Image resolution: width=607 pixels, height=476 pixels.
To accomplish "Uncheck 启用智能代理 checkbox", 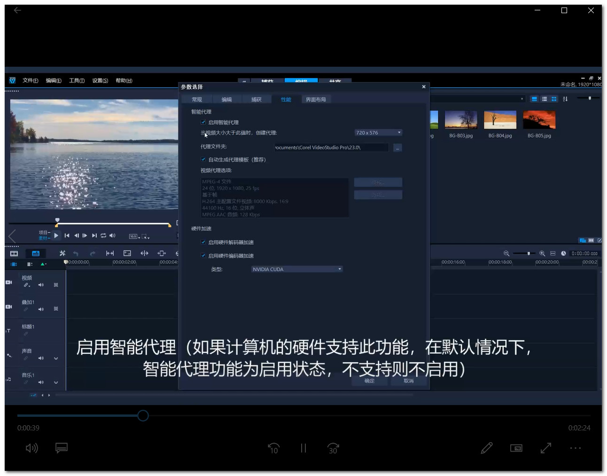I will tap(203, 122).
